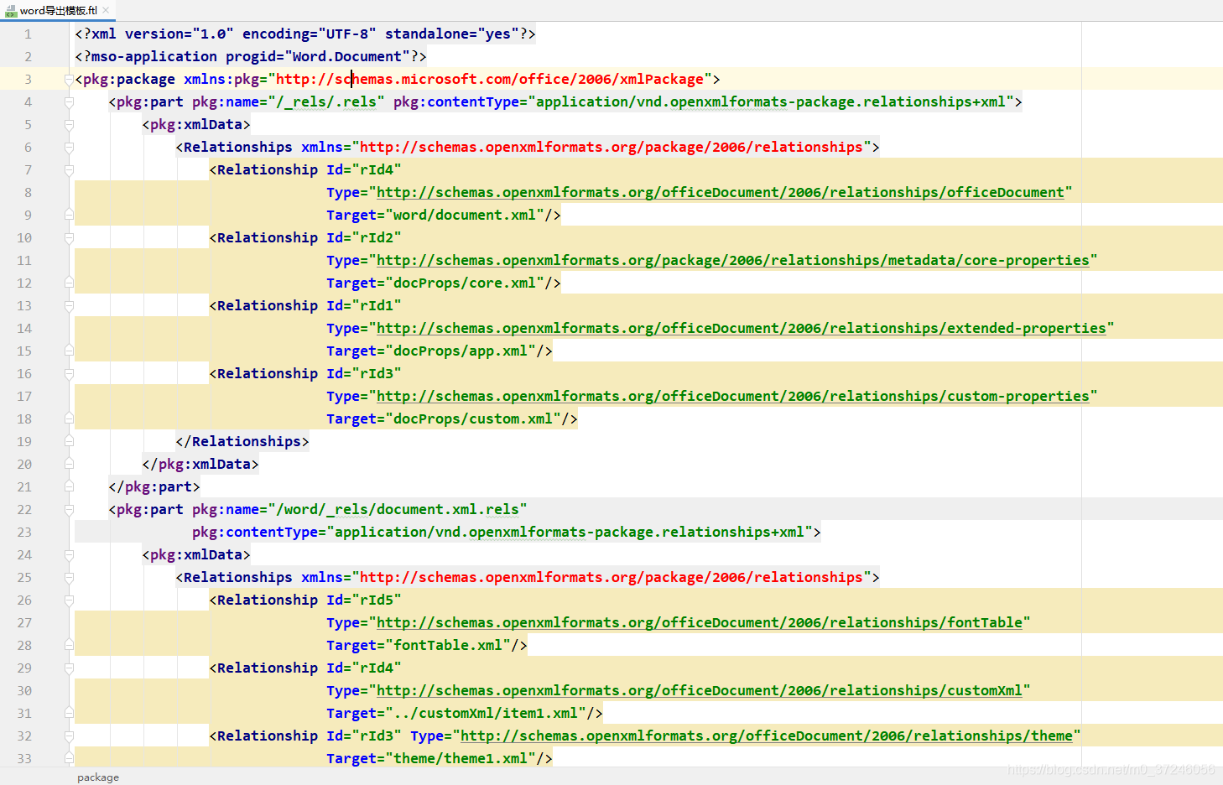Fold the rId2 Relationship on line 10

(x=69, y=238)
